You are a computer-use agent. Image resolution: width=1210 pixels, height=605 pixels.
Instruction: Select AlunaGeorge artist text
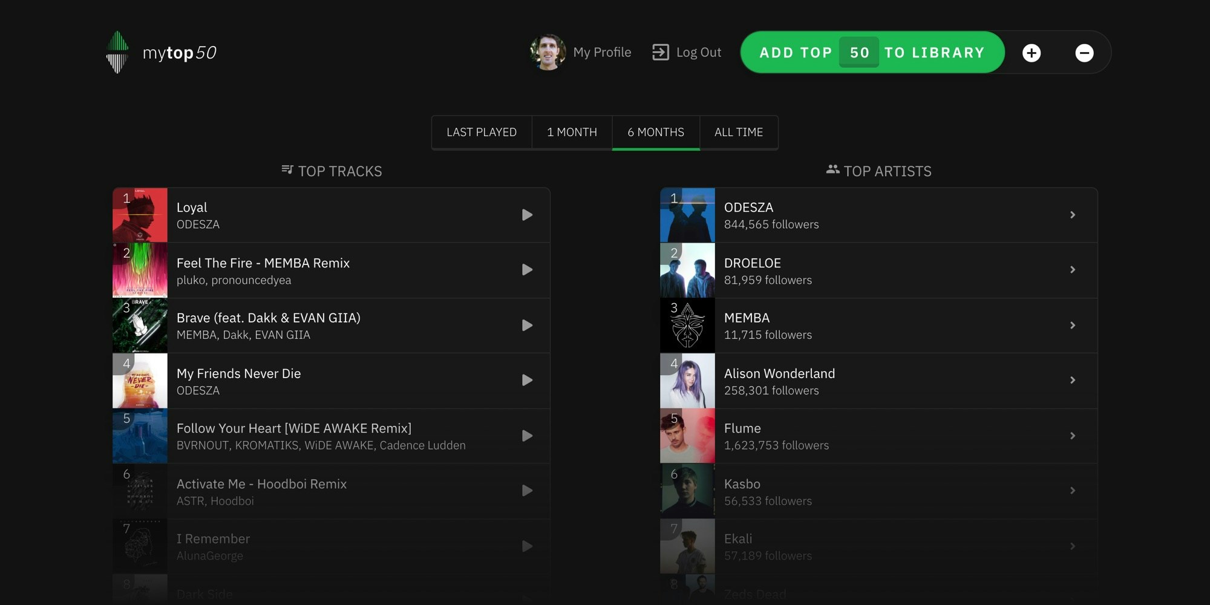(x=209, y=556)
